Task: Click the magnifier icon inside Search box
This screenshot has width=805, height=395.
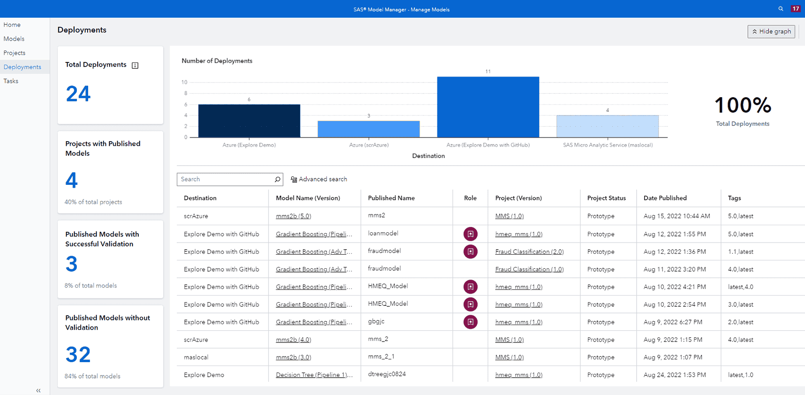Action: click(x=278, y=179)
